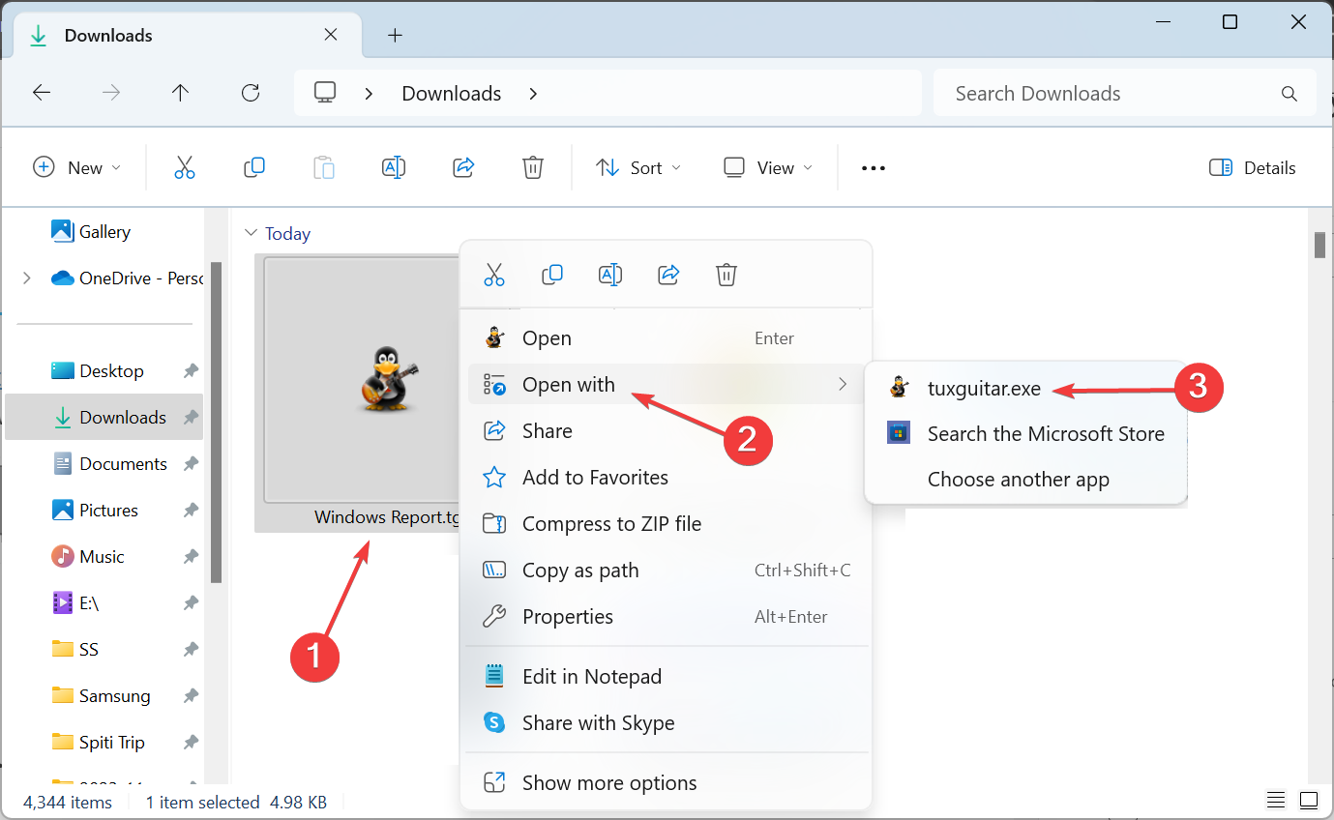Unpin the Samsung folder using its pin icon
Screen dimensions: 1334x820
(x=191, y=695)
